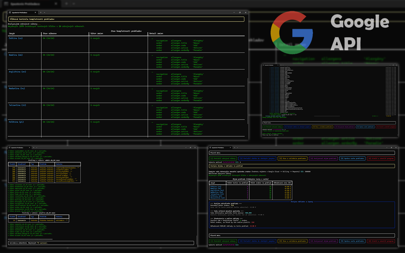Click the 'Počet znakov na preklad' column header

click(261, 183)
